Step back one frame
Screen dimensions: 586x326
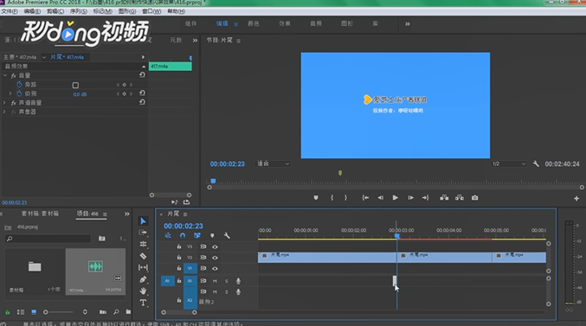coord(380,197)
